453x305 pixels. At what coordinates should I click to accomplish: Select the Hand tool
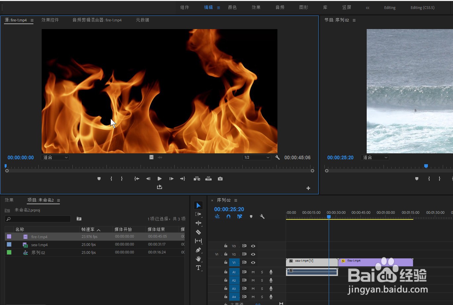198,259
